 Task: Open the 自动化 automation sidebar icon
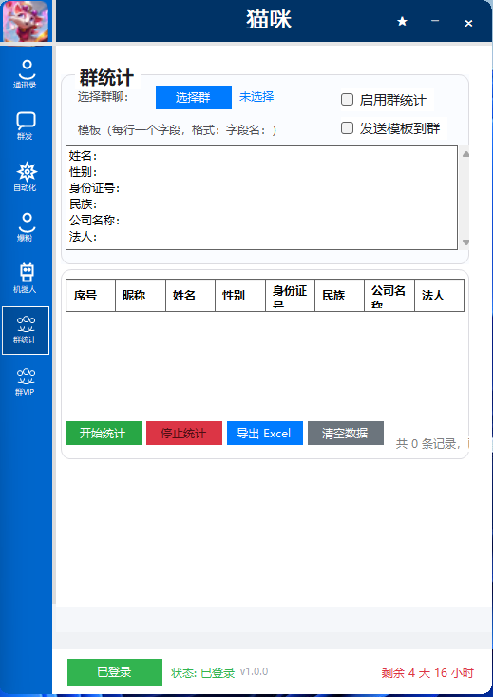pyautogui.click(x=26, y=177)
